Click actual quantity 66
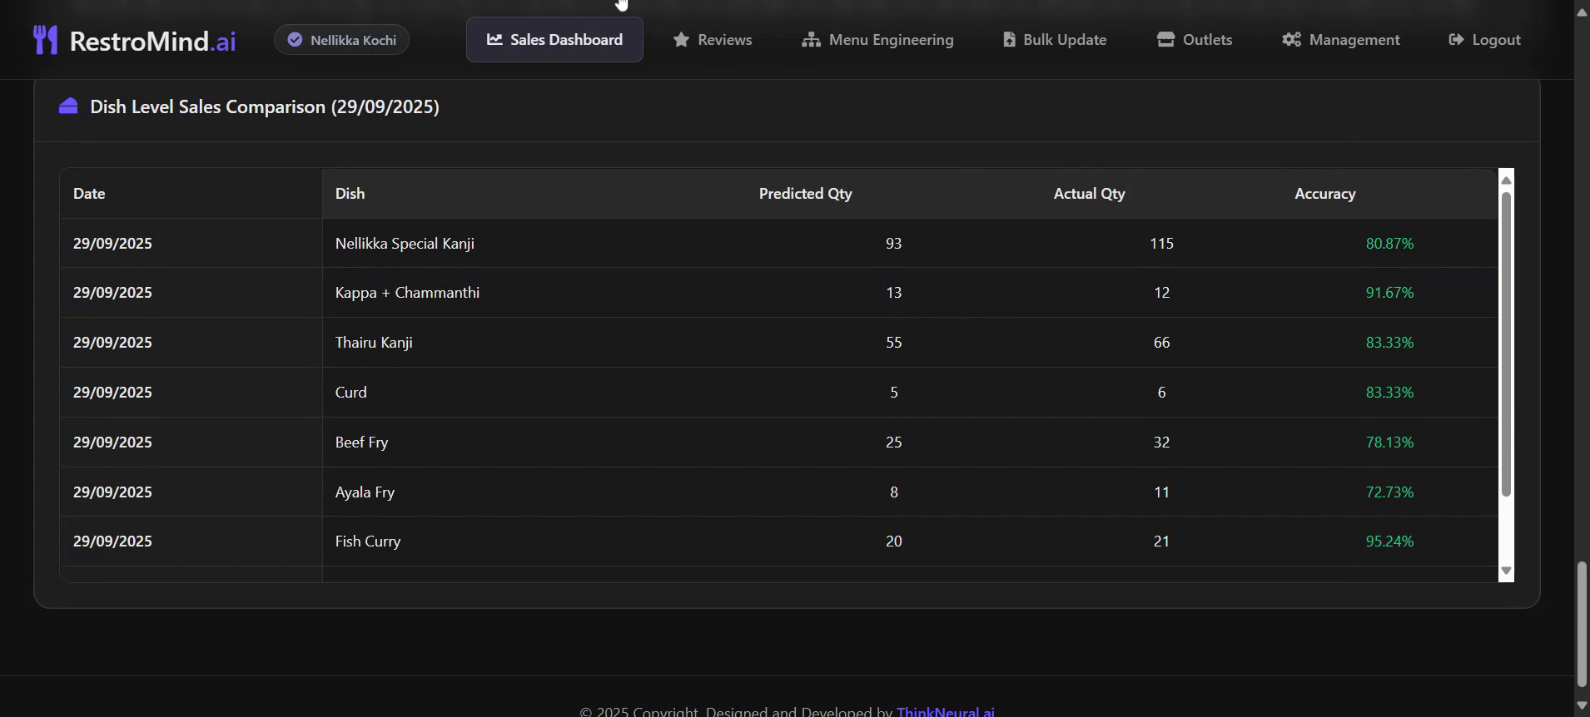This screenshot has width=1590, height=717. [x=1161, y=342]
